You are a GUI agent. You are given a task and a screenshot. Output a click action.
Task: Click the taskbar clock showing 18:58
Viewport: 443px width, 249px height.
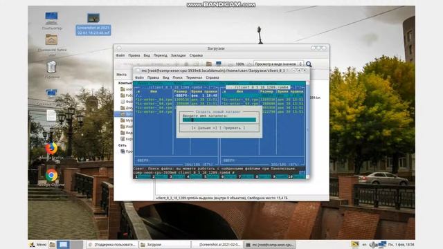coord(401,244)
